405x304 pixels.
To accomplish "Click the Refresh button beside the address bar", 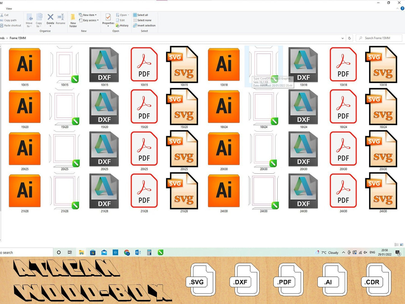I will pos(350,38).
